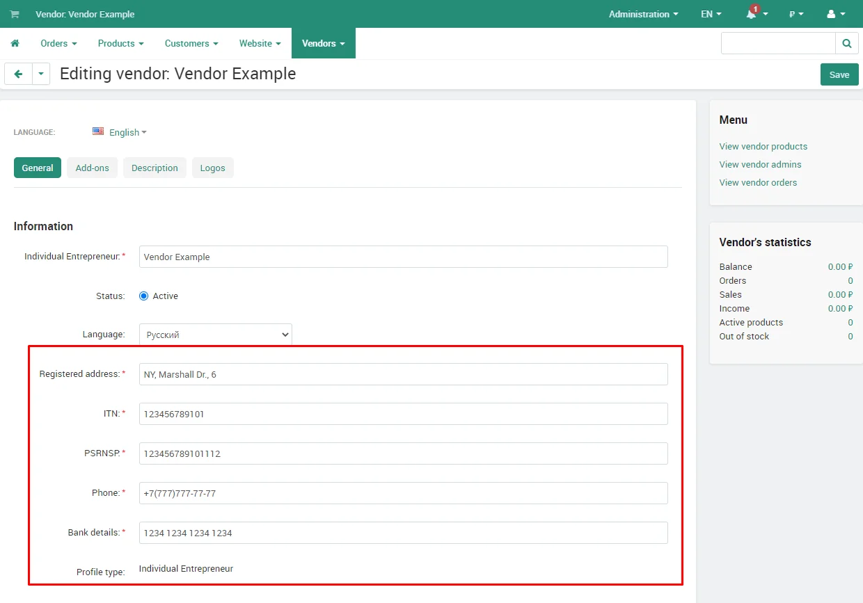
Task: Click the back arrow button
Action: point(18,74)
